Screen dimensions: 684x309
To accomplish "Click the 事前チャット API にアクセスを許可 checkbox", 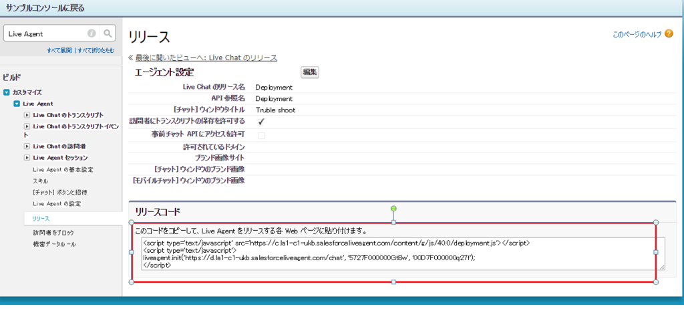I will click(x=261, y=136).
